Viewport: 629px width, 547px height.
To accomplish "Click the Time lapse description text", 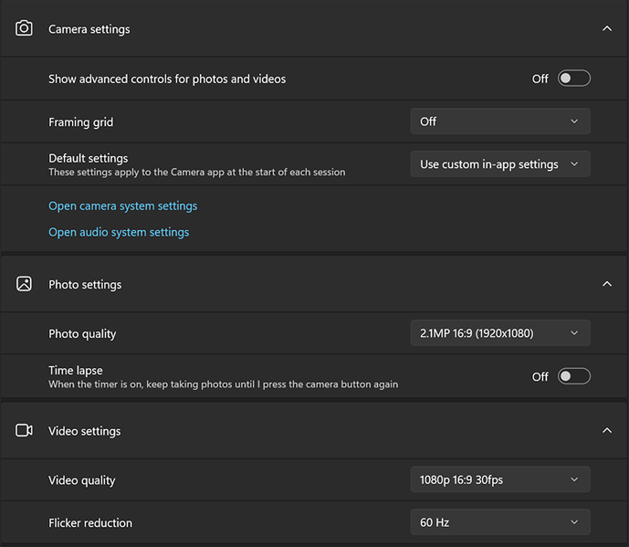I will point(223,384).
